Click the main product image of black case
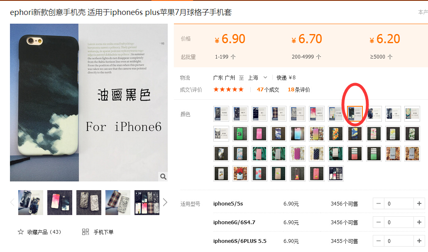The width and height of the screenshot is (428, 252). 89,103
